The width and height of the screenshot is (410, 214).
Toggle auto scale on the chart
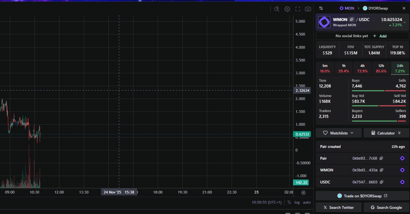click(307, 202)
